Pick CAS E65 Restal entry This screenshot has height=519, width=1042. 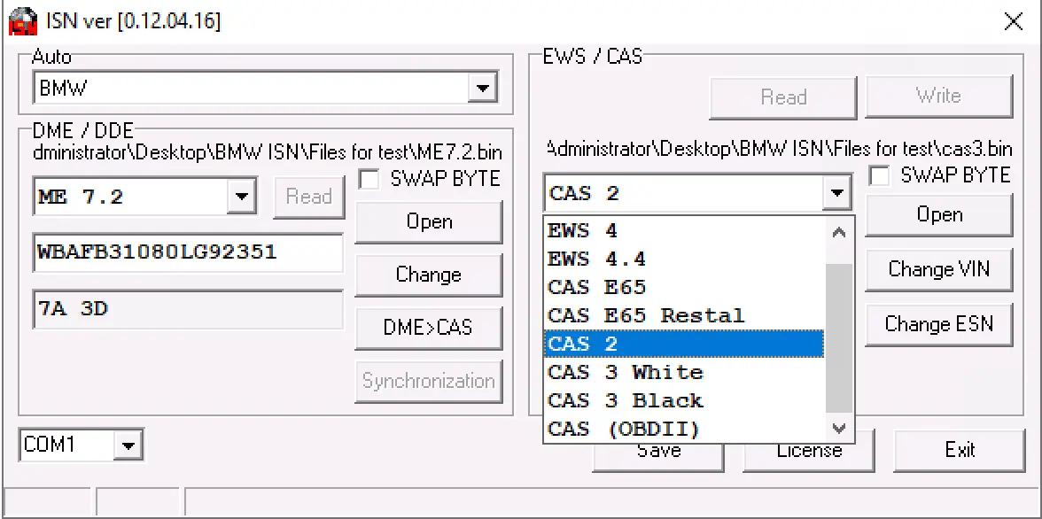pos(645,315)
